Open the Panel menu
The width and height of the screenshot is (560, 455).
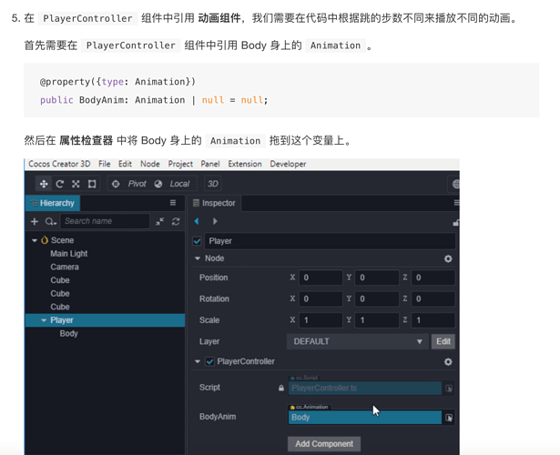pos(210,164)
